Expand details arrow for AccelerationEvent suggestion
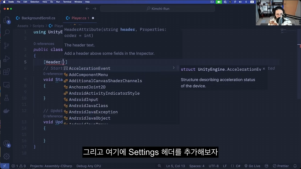This screenshot has height=169, width=301. [174, 68]
